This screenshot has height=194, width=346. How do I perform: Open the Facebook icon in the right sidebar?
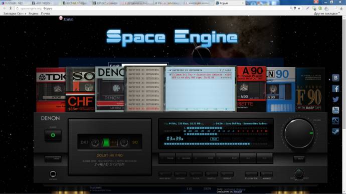coord(335,88)
